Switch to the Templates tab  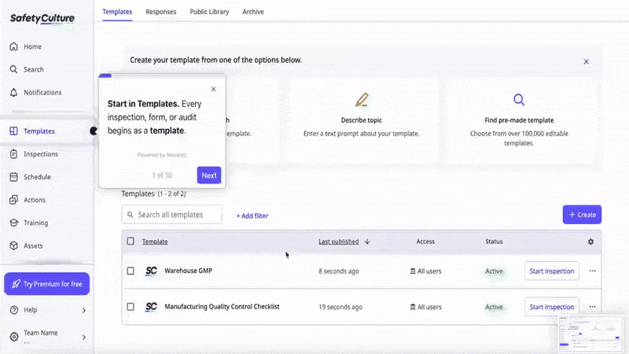click(x=117, y=12)
